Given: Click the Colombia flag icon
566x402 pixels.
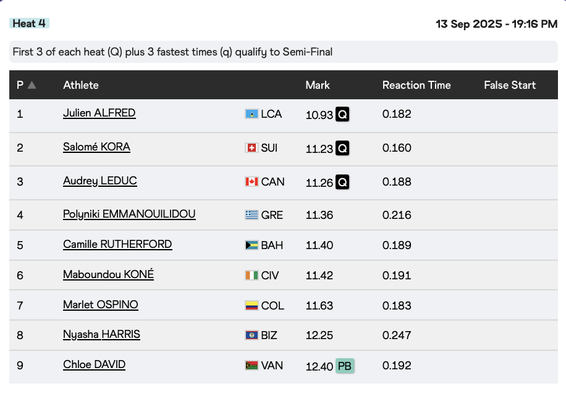Looking at the screenshot, I should (251, 306).
